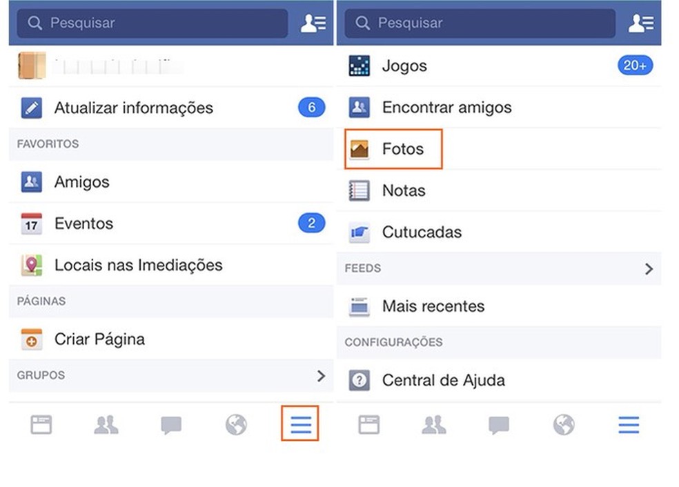This screenshot has width=679, height=487.
Task: Check notifications via the globe icon
Action: 235,425
